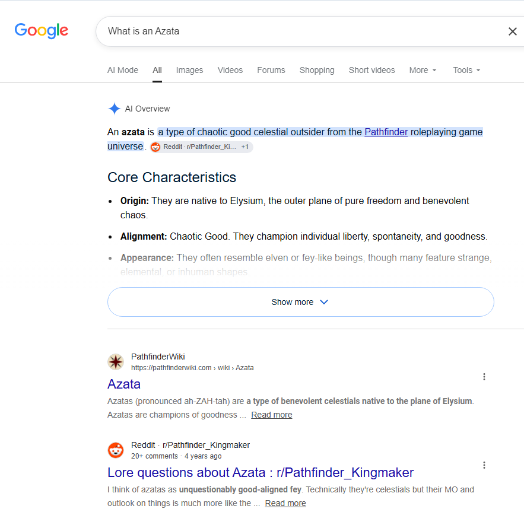Click the 'AI Overview' label
This screenshot has height=509, width=524.
coord(147,109)
